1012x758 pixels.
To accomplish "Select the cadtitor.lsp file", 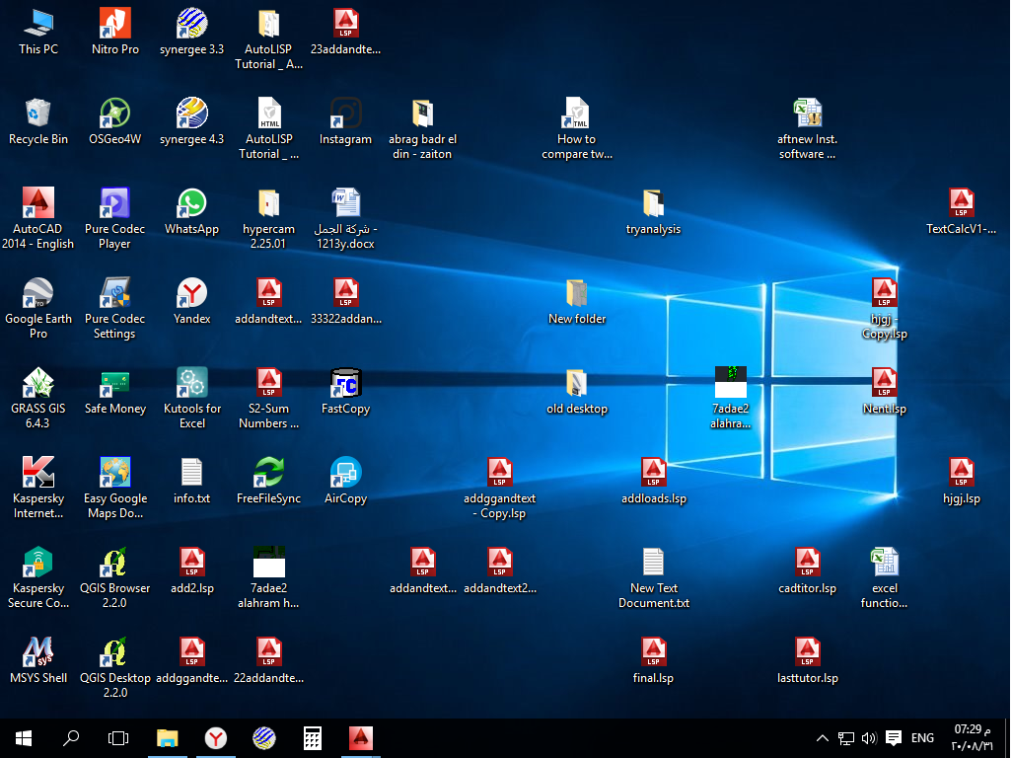I will [807, 570].
